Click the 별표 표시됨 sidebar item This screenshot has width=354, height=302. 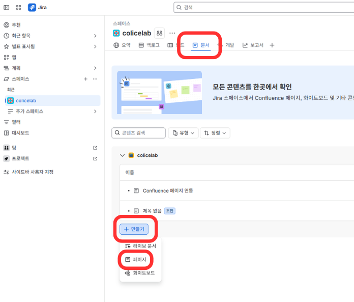click(x=23, y=46)
